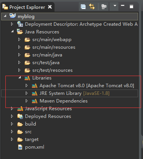
Task: Expand the src/test/java folder
Action: (x=19, y=63)
